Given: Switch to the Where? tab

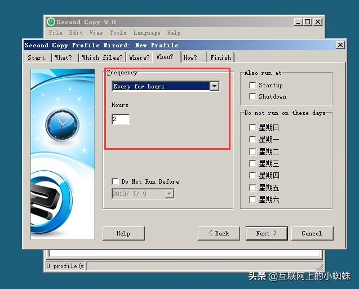Looking at the screenshot, I should pyautogui.click(x=139, y=57).
